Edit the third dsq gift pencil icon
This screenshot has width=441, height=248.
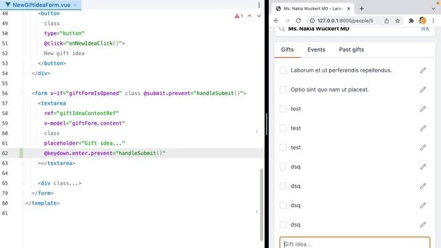coord(422,205)
